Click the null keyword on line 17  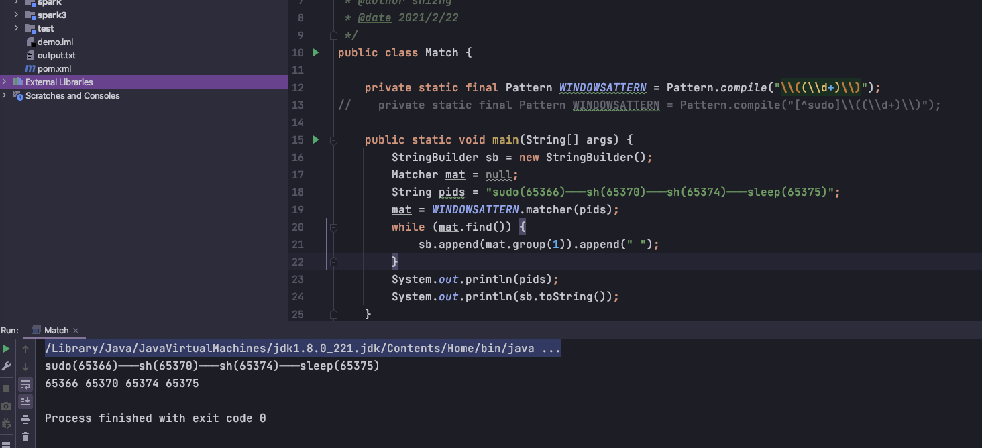pyautogui.click(x=499, y=174)
